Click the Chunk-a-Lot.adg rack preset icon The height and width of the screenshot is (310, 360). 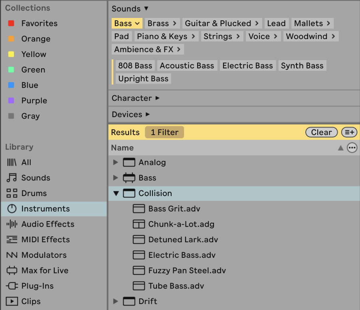point(138,224)
